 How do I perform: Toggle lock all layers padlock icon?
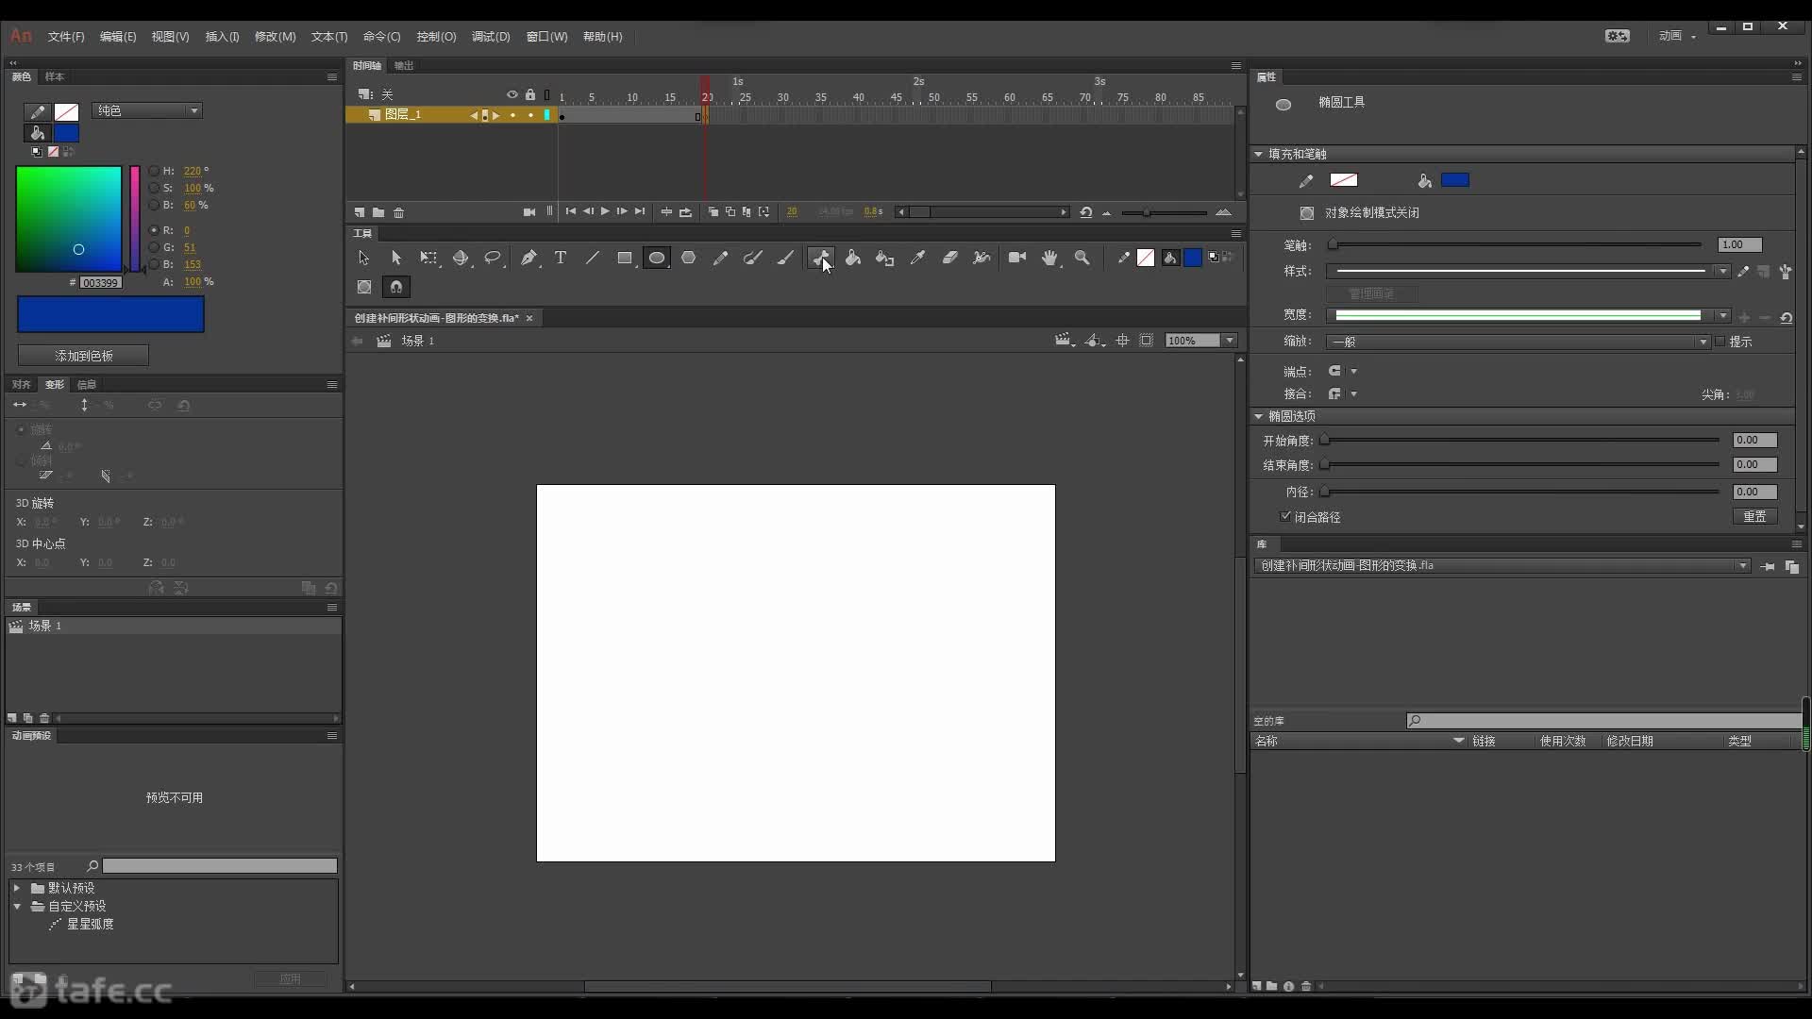pos(530,94)
